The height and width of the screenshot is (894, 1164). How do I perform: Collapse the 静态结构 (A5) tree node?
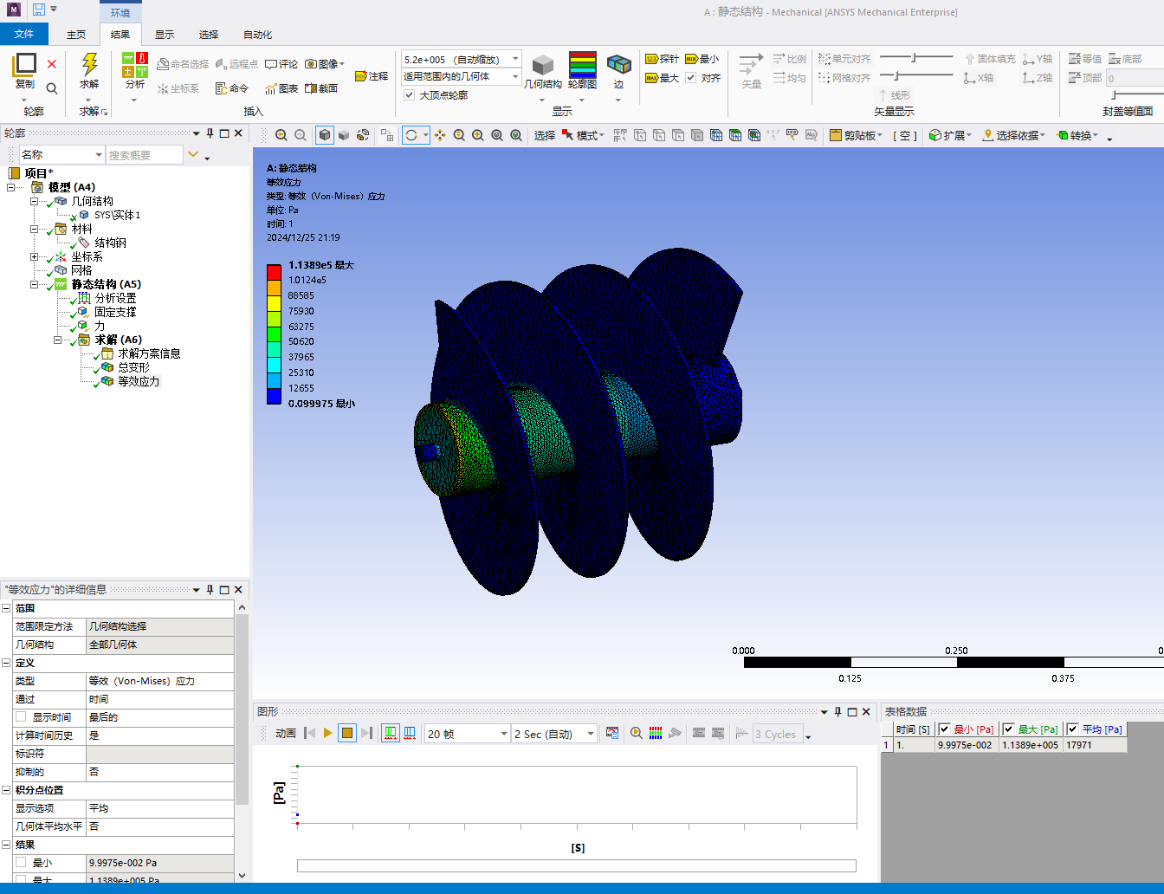click(x=35, y=284)
